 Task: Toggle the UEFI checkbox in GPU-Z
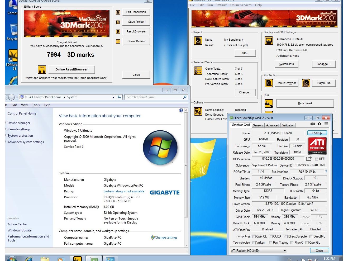pos(316,159)
